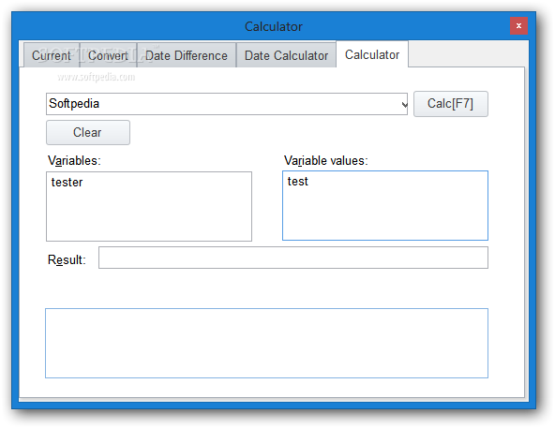The width and height of the screenshot is (555, 428).
Task: Select the Date Difference tab
Action: point(187,55)
